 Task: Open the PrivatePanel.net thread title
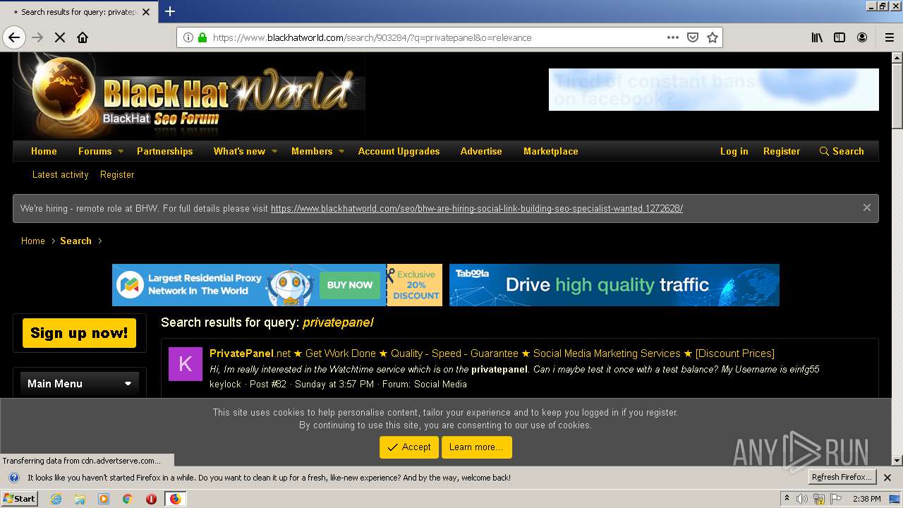tap(492, 353)
